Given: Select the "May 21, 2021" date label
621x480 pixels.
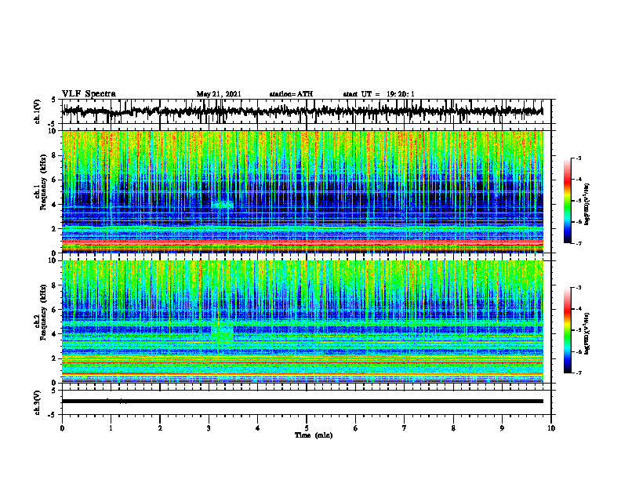Looking at the screenshot, I should tap(219, 94).
